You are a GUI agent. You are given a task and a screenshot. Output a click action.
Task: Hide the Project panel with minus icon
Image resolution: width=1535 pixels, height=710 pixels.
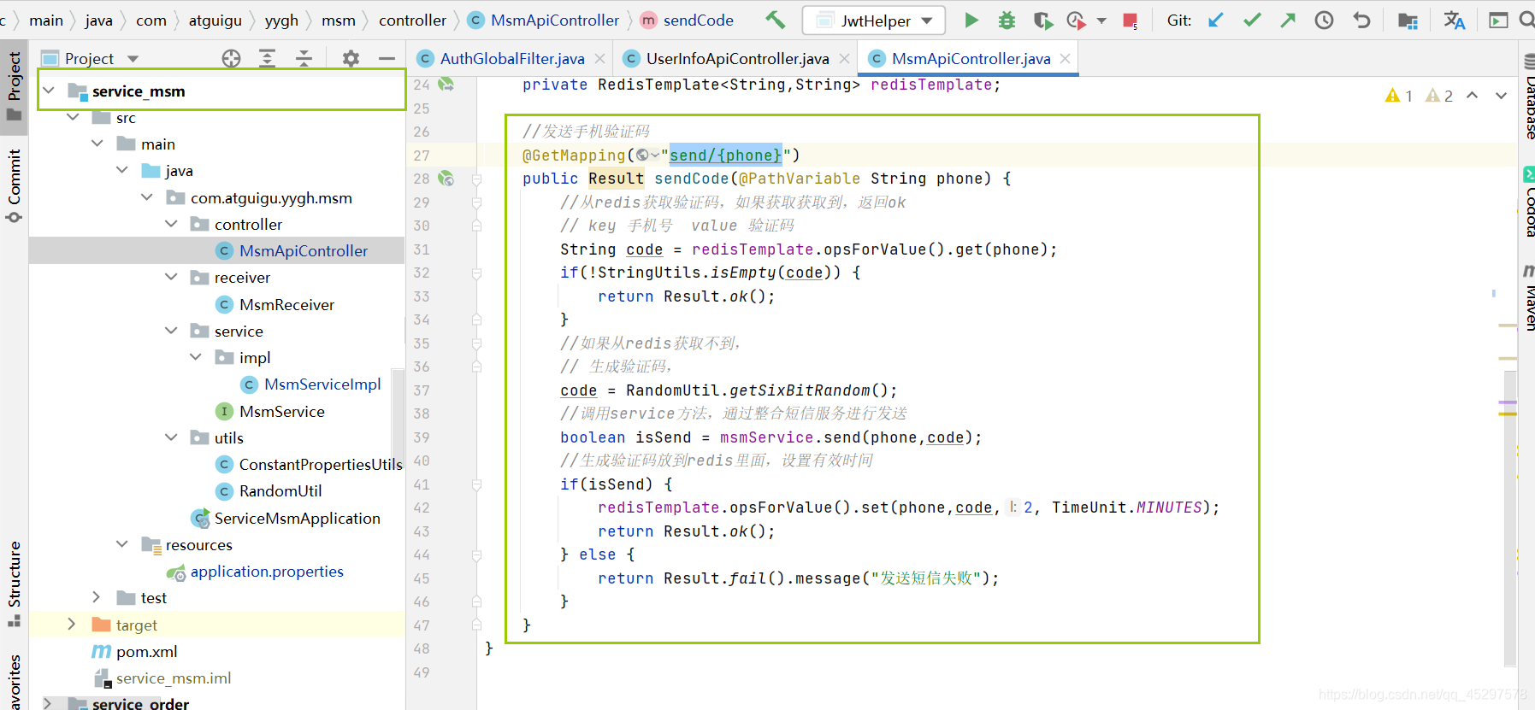point(387,58)
